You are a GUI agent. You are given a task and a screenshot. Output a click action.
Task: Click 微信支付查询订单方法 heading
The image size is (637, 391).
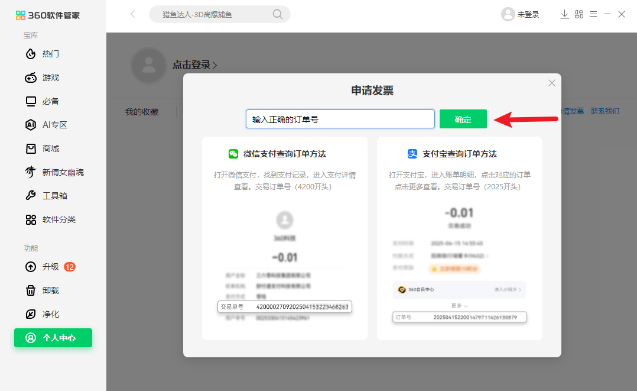click(285, 154)
